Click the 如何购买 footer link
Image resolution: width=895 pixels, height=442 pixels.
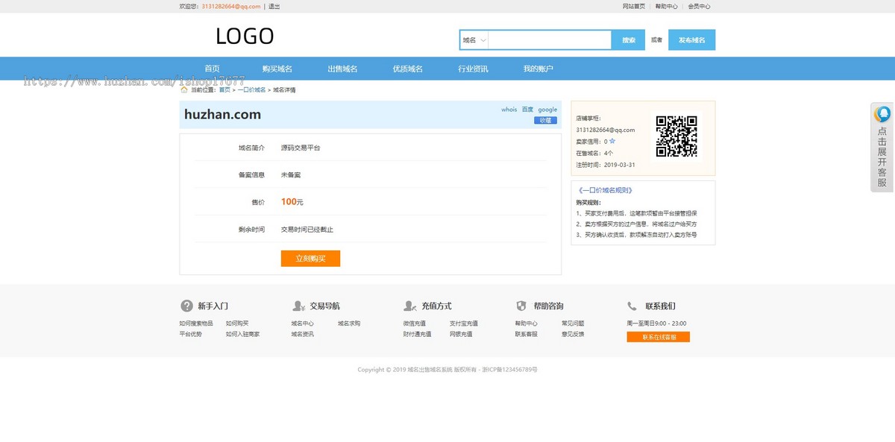237,323
